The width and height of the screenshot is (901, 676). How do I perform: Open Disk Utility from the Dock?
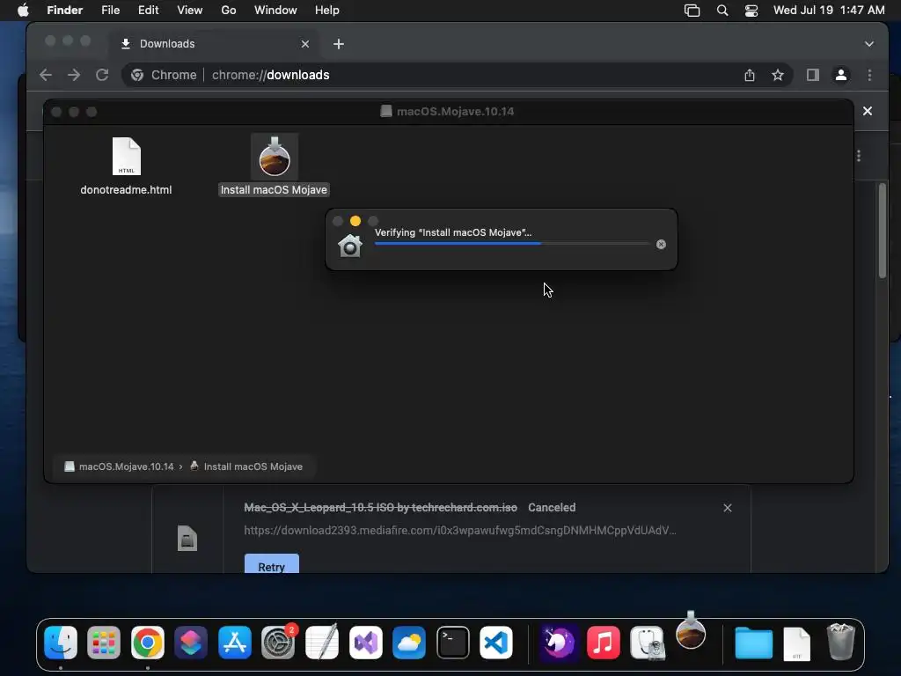tap(647, 642)
